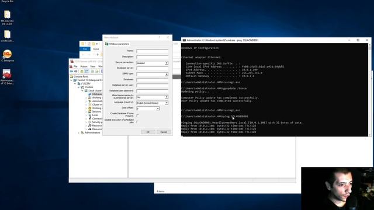
Task: Click Back arrow in console toolbar
Action: 71,71
